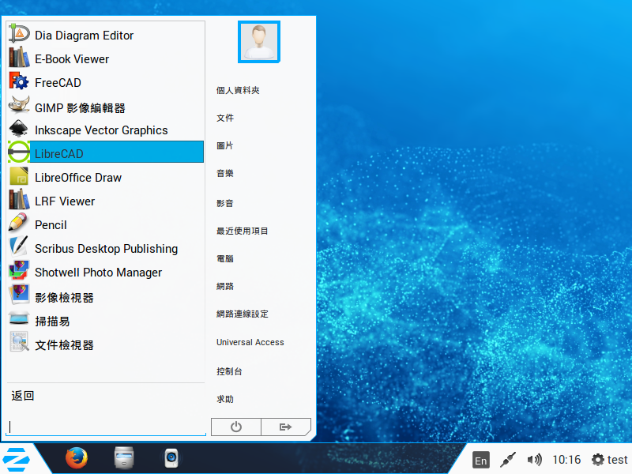Viewport: 632px width, 474px height.
Task: Open 個人資料夾 home folder
Action: 238,90
